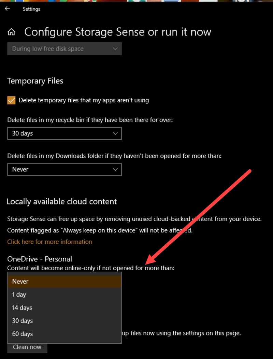The image size is (273, 359).
Task: Click the 'Always keep on this device' sentence
Action: tap(100, 230)
